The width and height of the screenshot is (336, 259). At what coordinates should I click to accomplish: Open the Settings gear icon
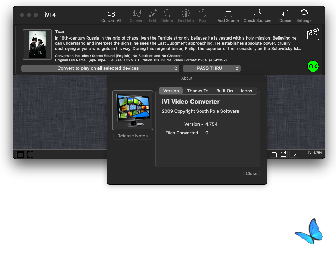(x=304, y=13)
